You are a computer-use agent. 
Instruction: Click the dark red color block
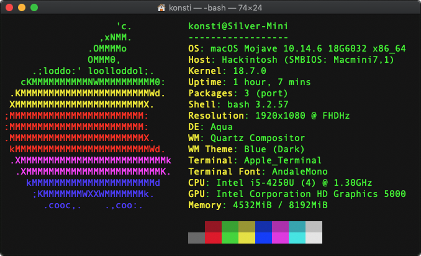coord(213,227)
